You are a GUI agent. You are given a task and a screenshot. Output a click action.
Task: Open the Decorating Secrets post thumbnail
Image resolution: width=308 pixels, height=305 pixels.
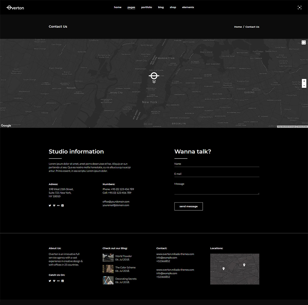pyautogui.click(x=108, y=280)
